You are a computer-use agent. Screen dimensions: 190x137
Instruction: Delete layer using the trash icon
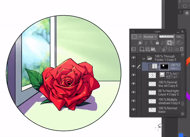click(181, 49)
